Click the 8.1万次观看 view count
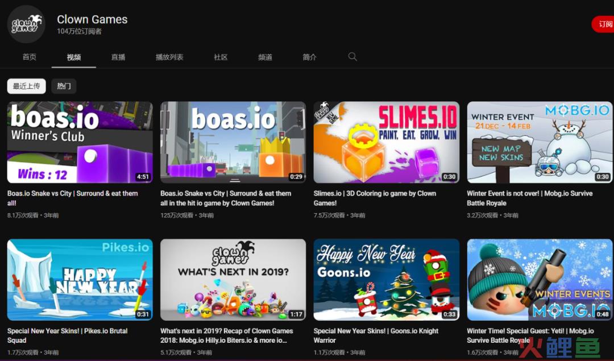The width and height of the screenshot is (614, 361). point(23,215)
